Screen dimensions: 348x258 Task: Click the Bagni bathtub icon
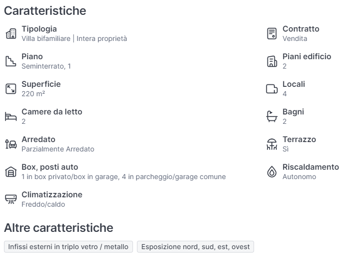[x=271, y=116]
